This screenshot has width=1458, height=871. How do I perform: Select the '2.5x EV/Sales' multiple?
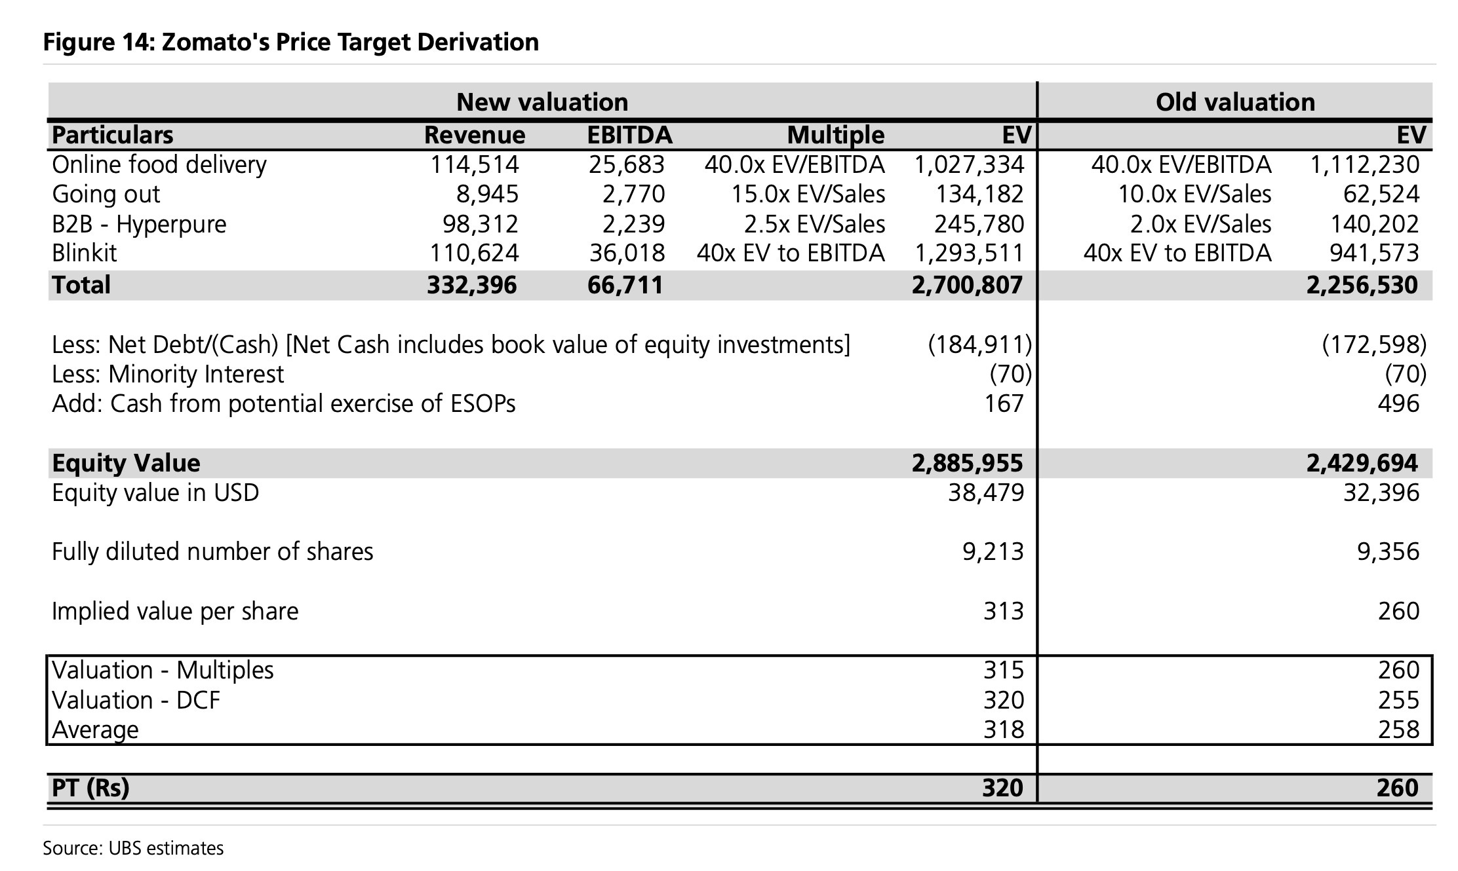pyautogui.click(x=814, y=224)
